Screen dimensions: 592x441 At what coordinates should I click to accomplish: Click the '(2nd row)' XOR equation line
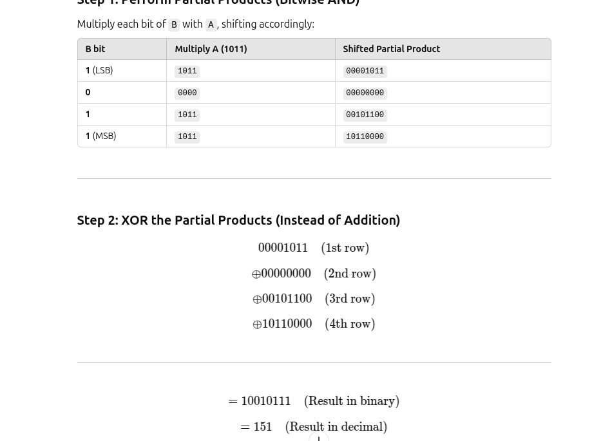(x=314, y=274)
